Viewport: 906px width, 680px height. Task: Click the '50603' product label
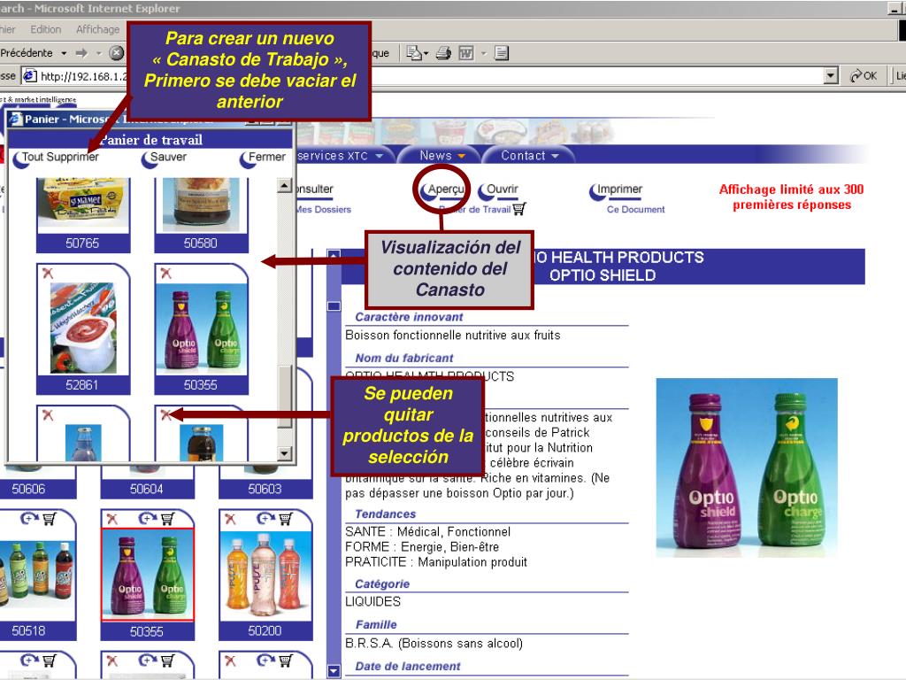tap(265, 489)
